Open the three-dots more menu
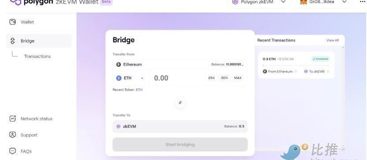The width and height of the screenshot is (367, 160). pos(362,2)
